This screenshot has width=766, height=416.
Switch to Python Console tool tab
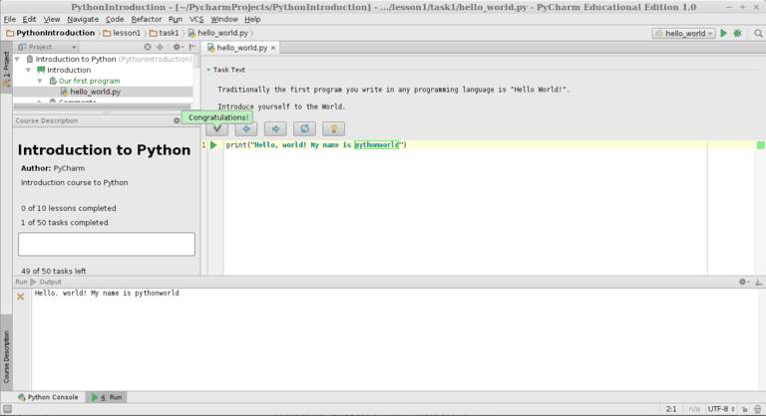pyautogui.click(x=48, y=397)
